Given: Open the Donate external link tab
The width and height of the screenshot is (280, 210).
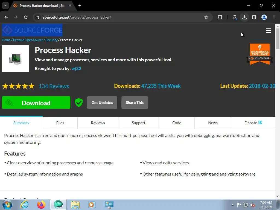Looking at the screenshot, I should pos(253,123).
